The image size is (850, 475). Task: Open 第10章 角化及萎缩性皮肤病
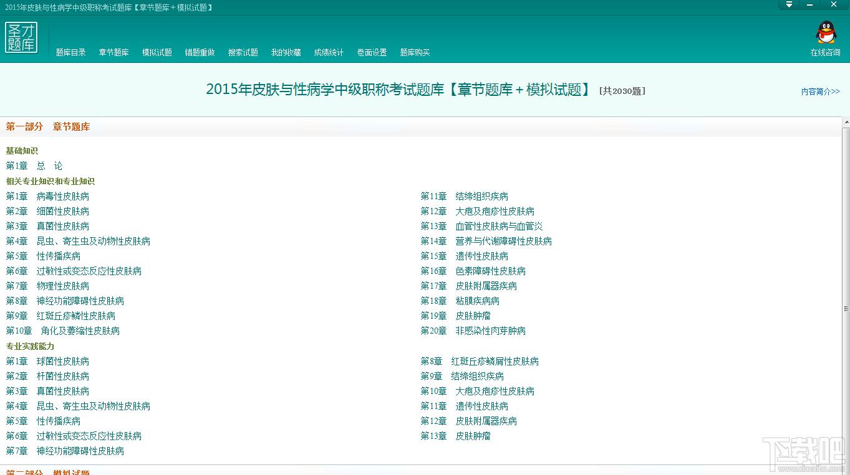[x=63, y=331]
